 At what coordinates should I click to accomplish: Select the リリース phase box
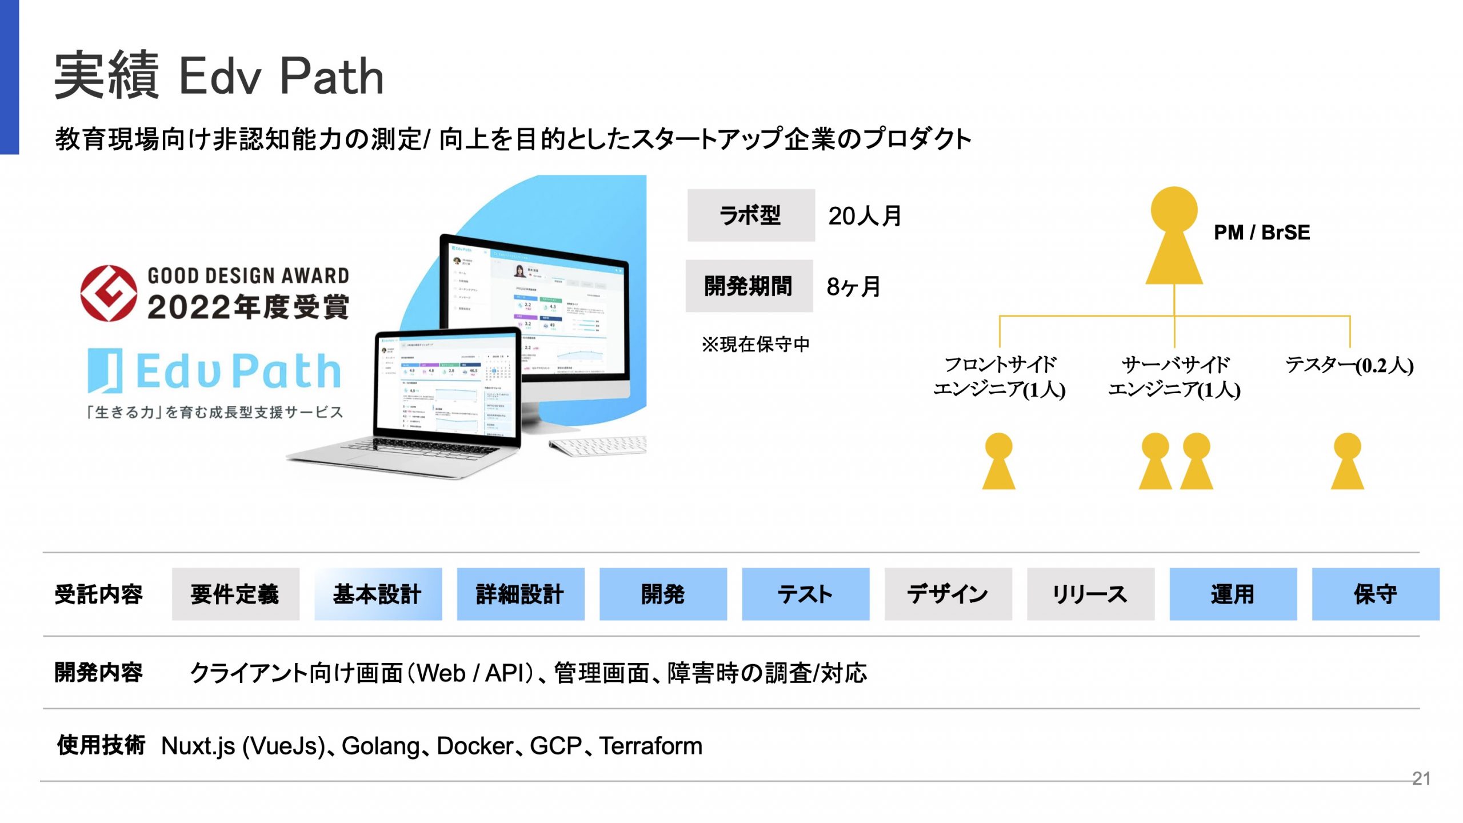pos(1090,594)
